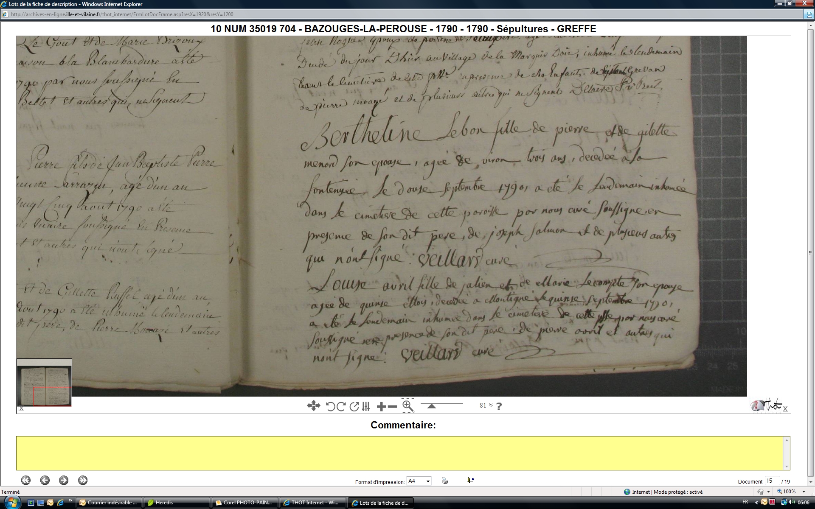Open the 100% browser zoom dropdown
The height and width of the screenshot is (509, 815).
coord(804,492)
